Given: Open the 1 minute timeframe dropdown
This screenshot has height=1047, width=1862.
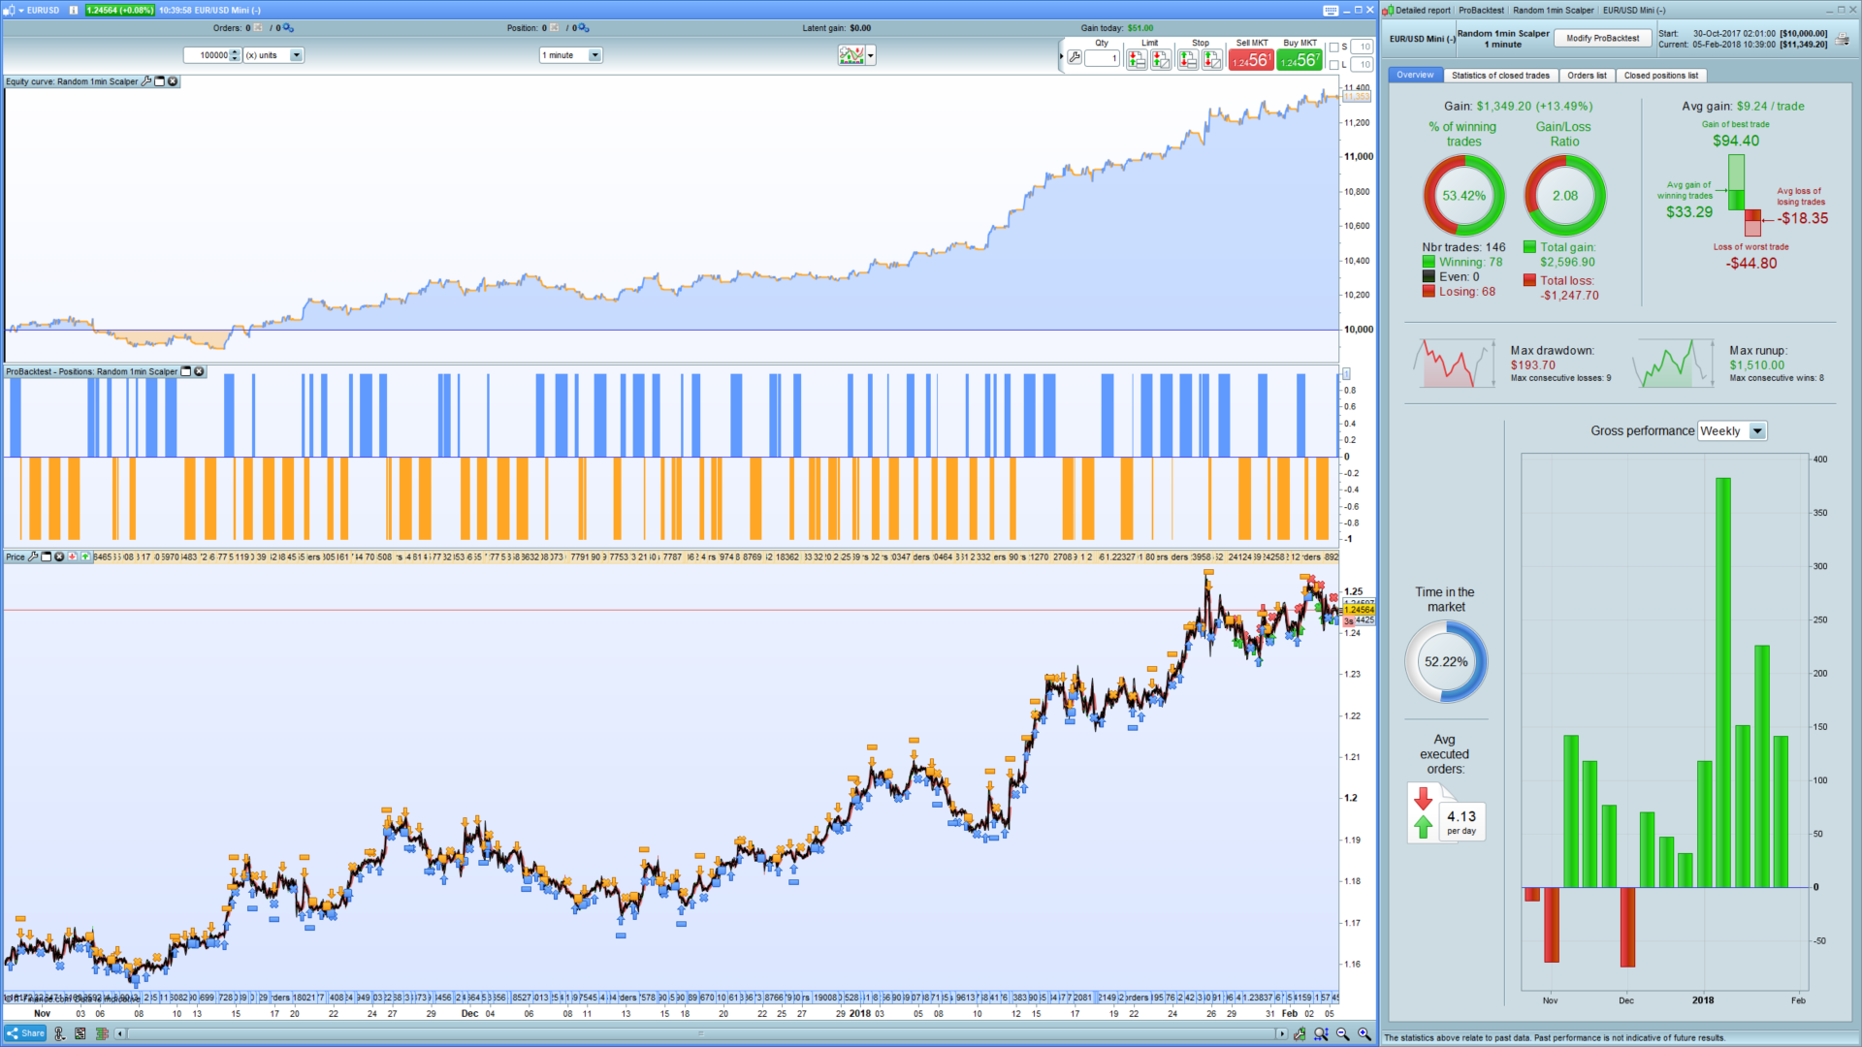Looking at the screenshot, I should (594, 55).
